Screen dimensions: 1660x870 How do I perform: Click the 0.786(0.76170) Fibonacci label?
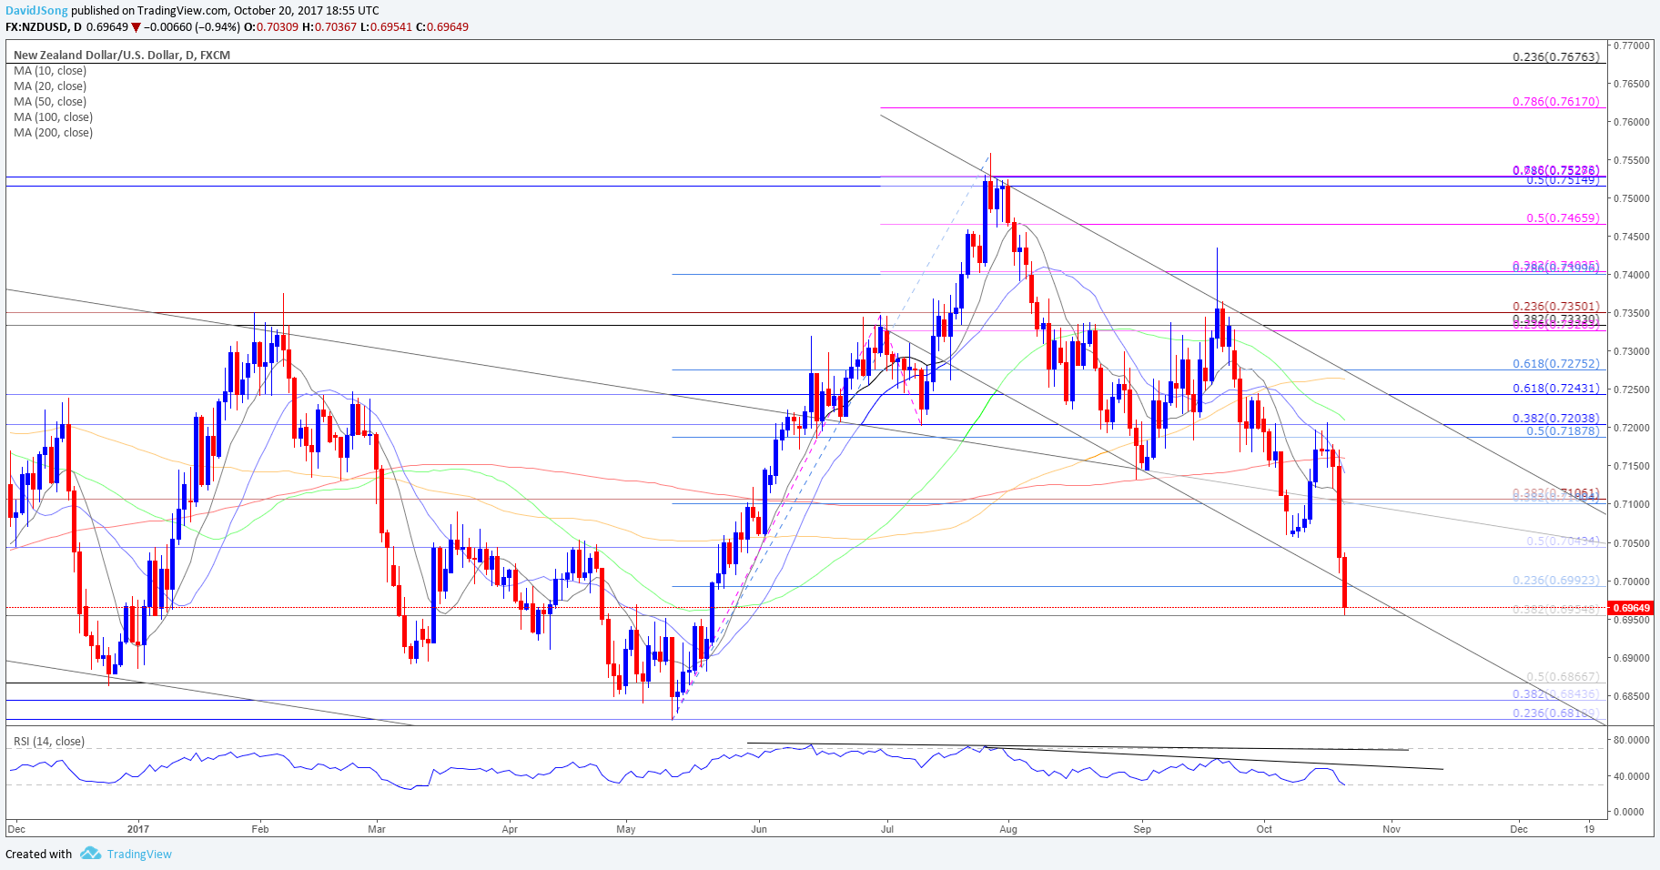pos(1555,102)
